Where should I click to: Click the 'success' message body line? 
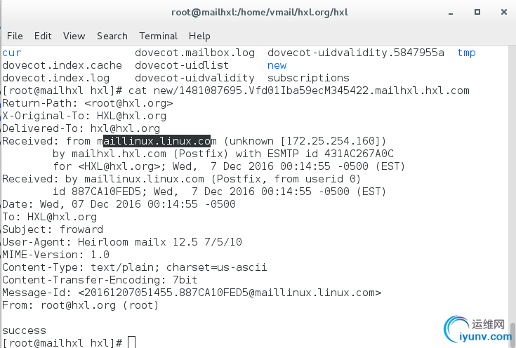24,330
